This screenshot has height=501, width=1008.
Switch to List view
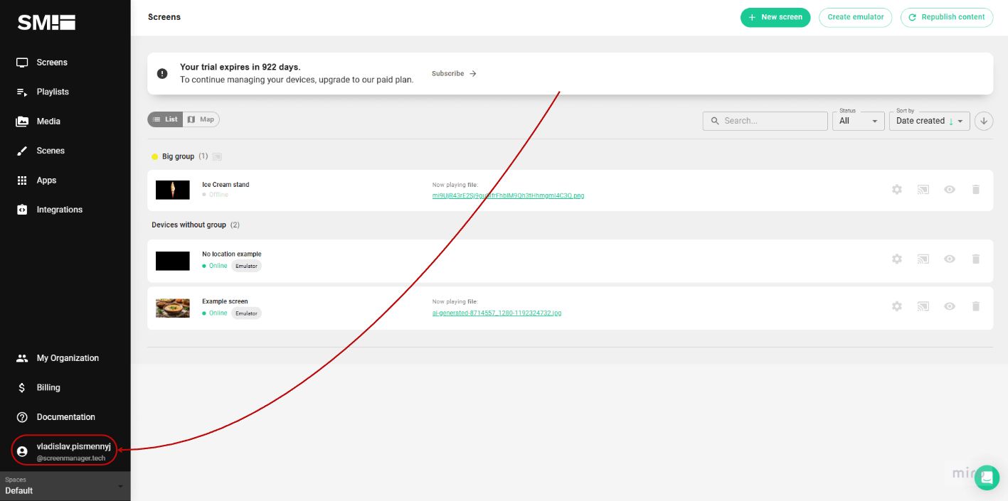(165, 119)
